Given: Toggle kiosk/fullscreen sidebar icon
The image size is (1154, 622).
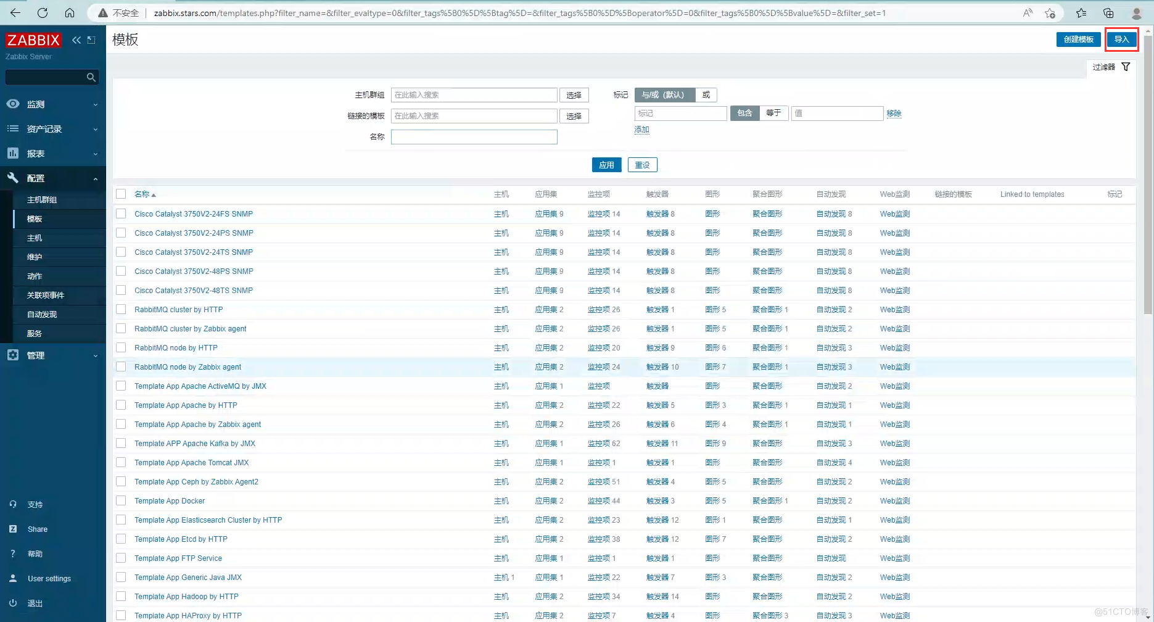Looking at the screenshot, I should pos(91,40).
